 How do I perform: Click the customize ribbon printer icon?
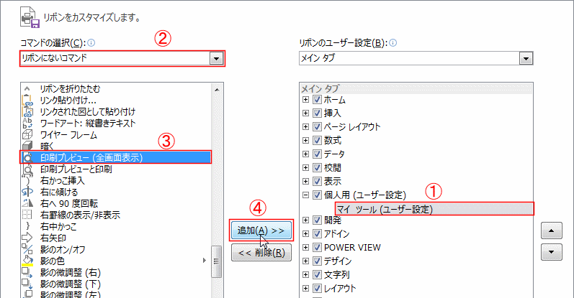coord(30,17)
